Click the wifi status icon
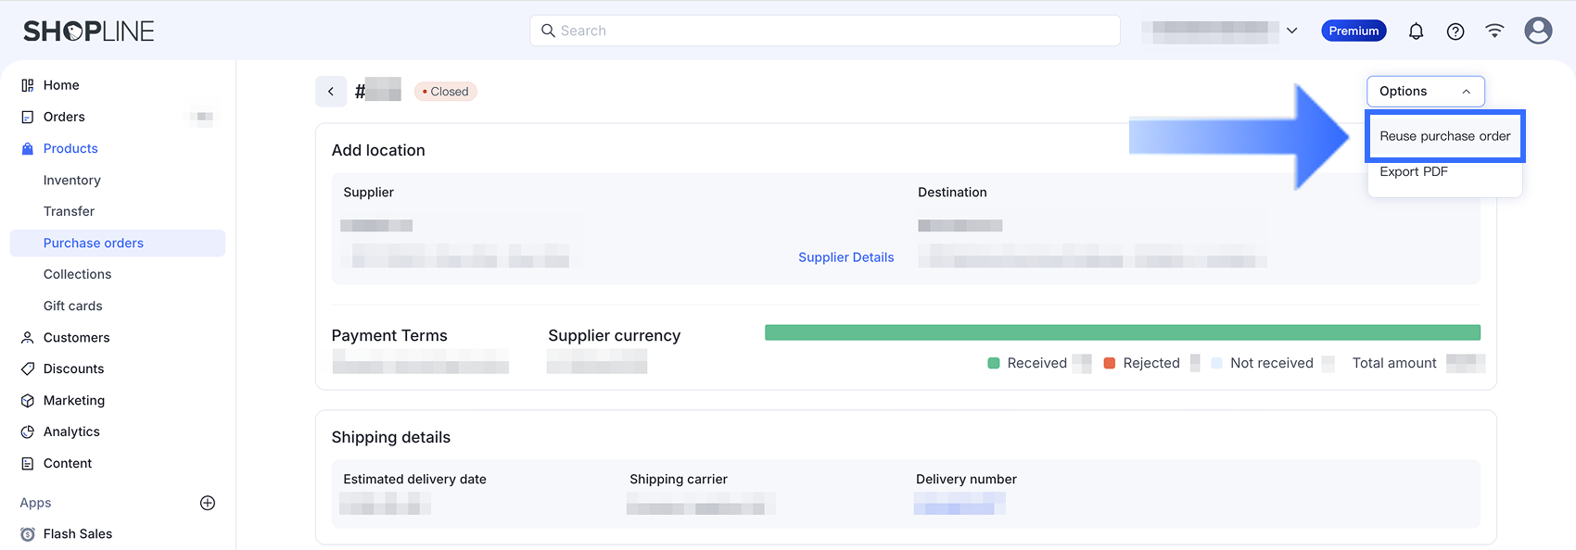The image size is (1576, 550). point(1494,31)
